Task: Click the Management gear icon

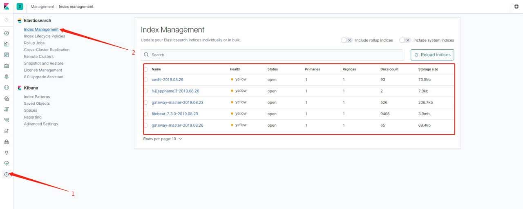Action: click(x=6, y=174)
